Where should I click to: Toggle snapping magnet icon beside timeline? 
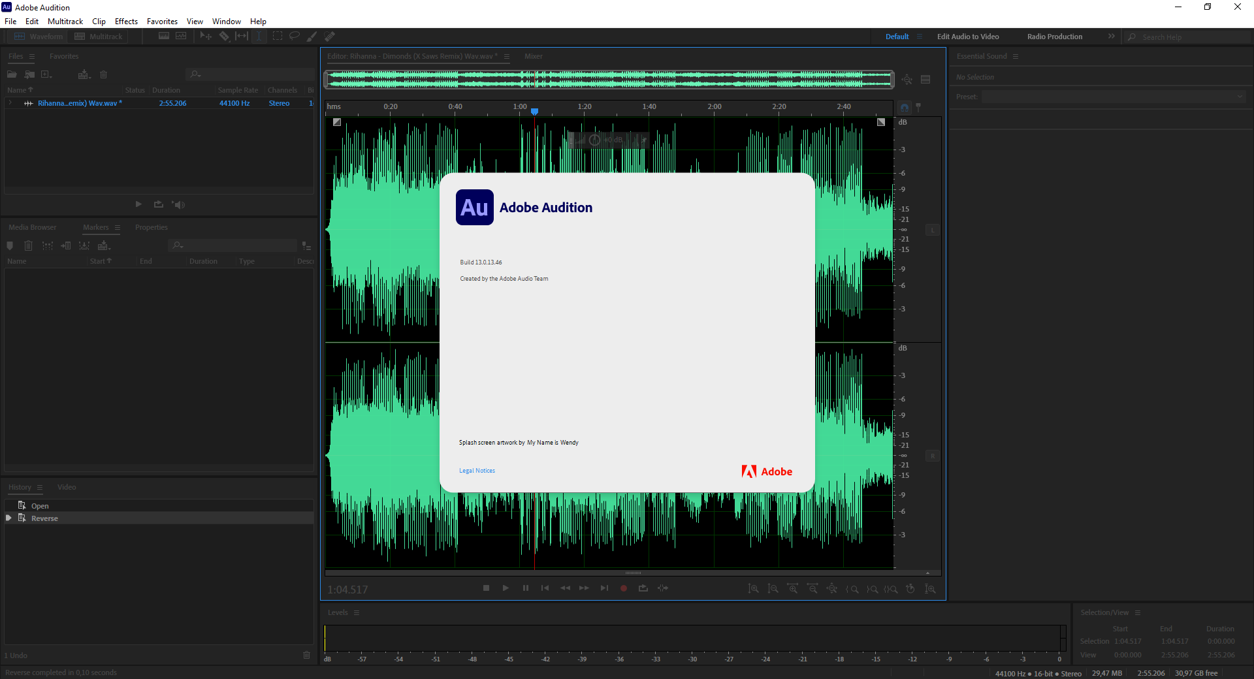click(x=905, y=107)
